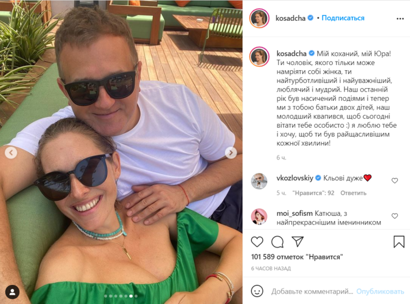Image resolution: width=410 pixels, height=304 pixels.
Task: Share post with paper plane icon
Action: click(297, 241)
